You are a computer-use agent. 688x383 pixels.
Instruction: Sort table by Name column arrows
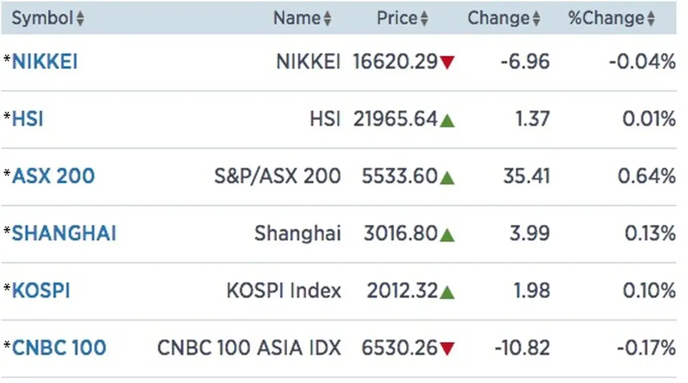[327, 19]
